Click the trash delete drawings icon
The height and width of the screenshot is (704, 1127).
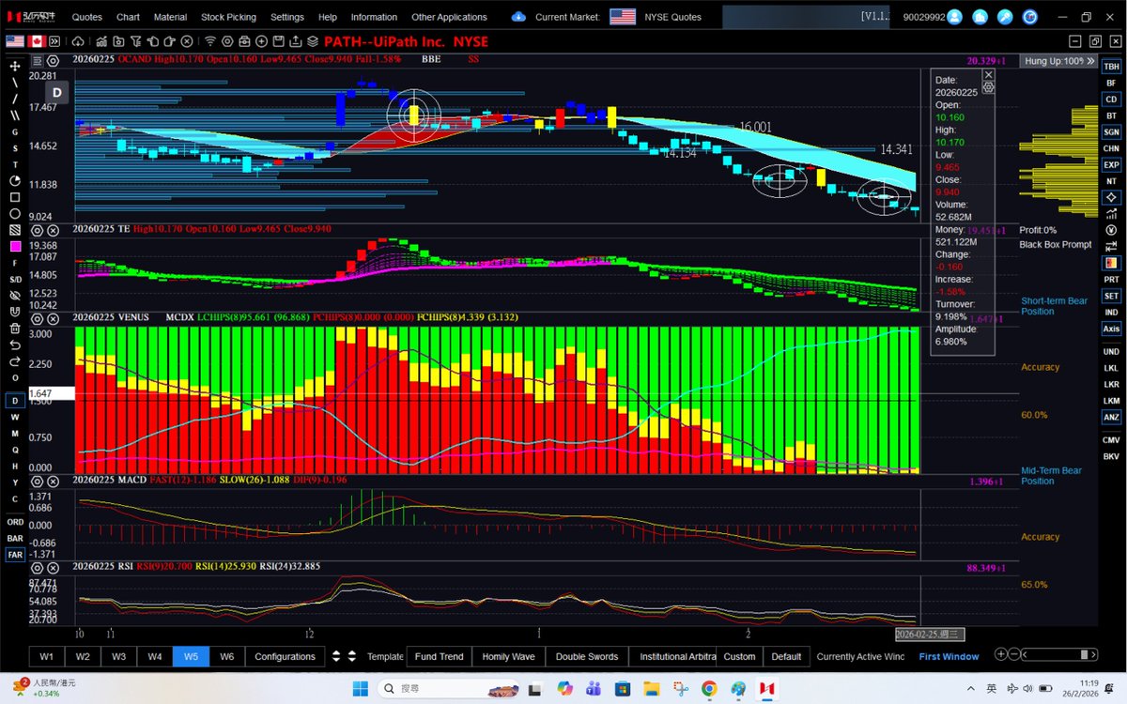click(x=15, y=329)
